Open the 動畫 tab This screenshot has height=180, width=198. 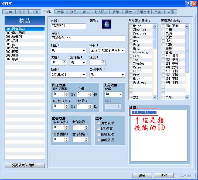click(x=129, y=12)
